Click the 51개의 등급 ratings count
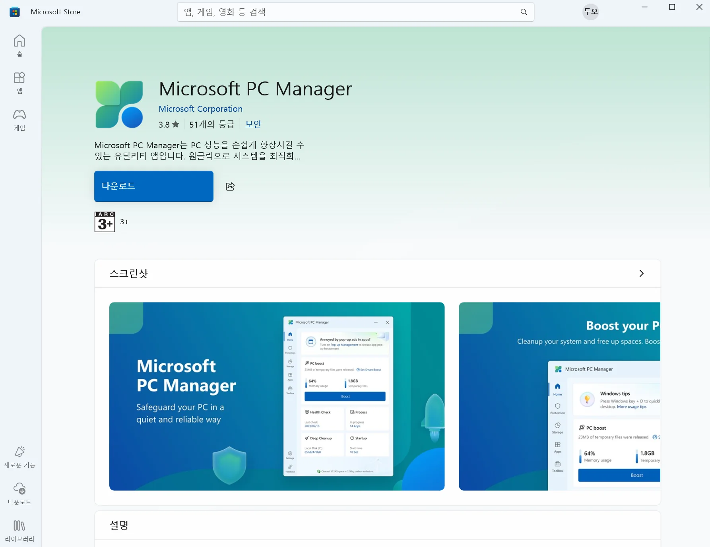This screenshot has height=547, width=710. click(212, 124)
